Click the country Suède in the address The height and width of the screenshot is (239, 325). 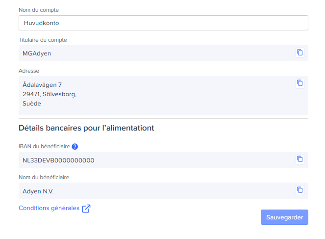(x=32, y=104)
